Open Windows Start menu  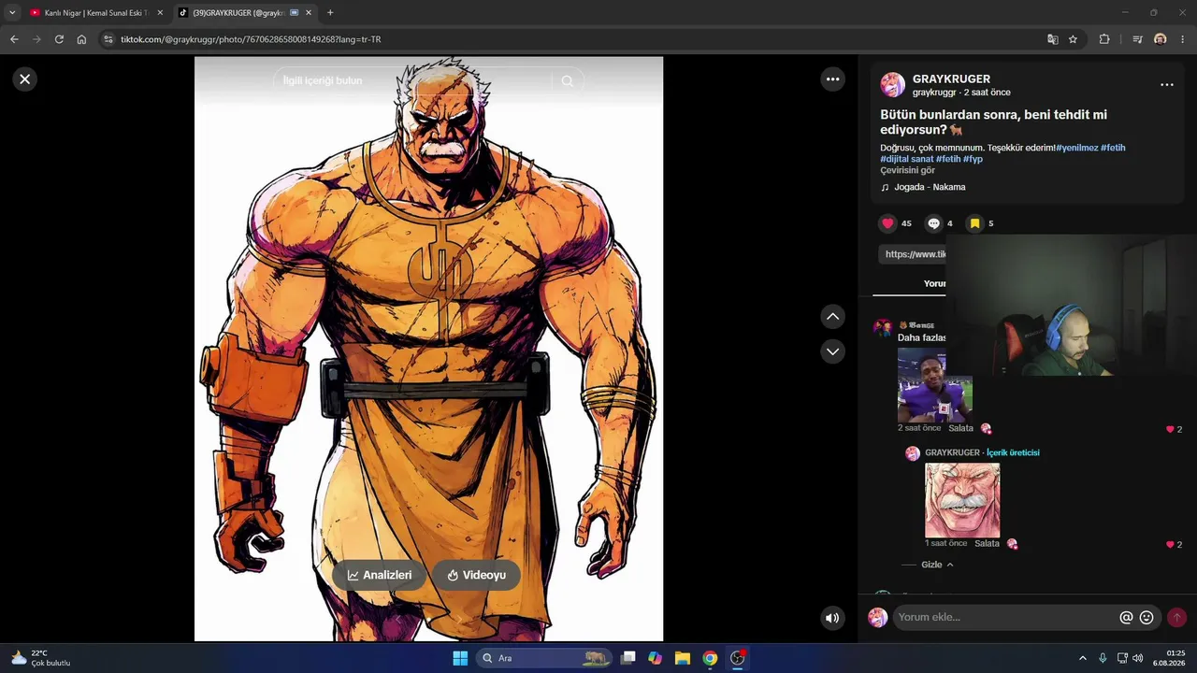coord(460,658)
